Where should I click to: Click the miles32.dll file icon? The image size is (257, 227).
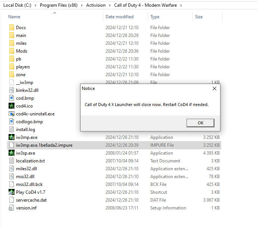pos(12,169)
